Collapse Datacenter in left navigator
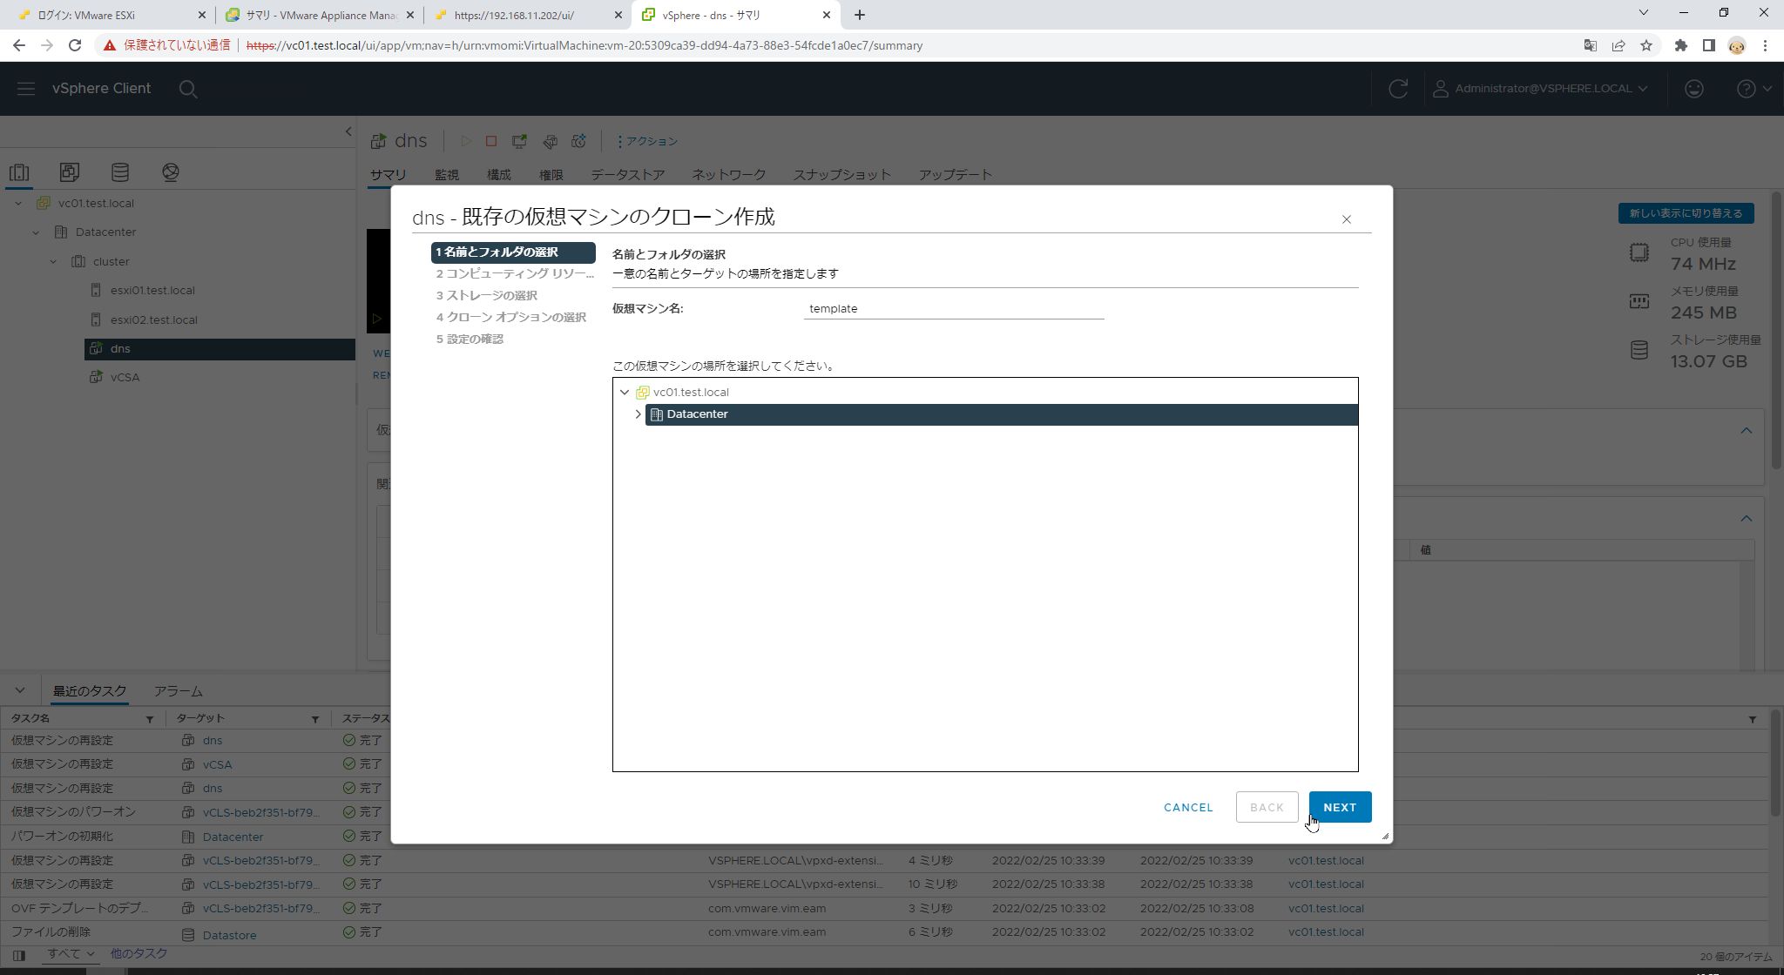1784x975 pixels. point(36,232)
